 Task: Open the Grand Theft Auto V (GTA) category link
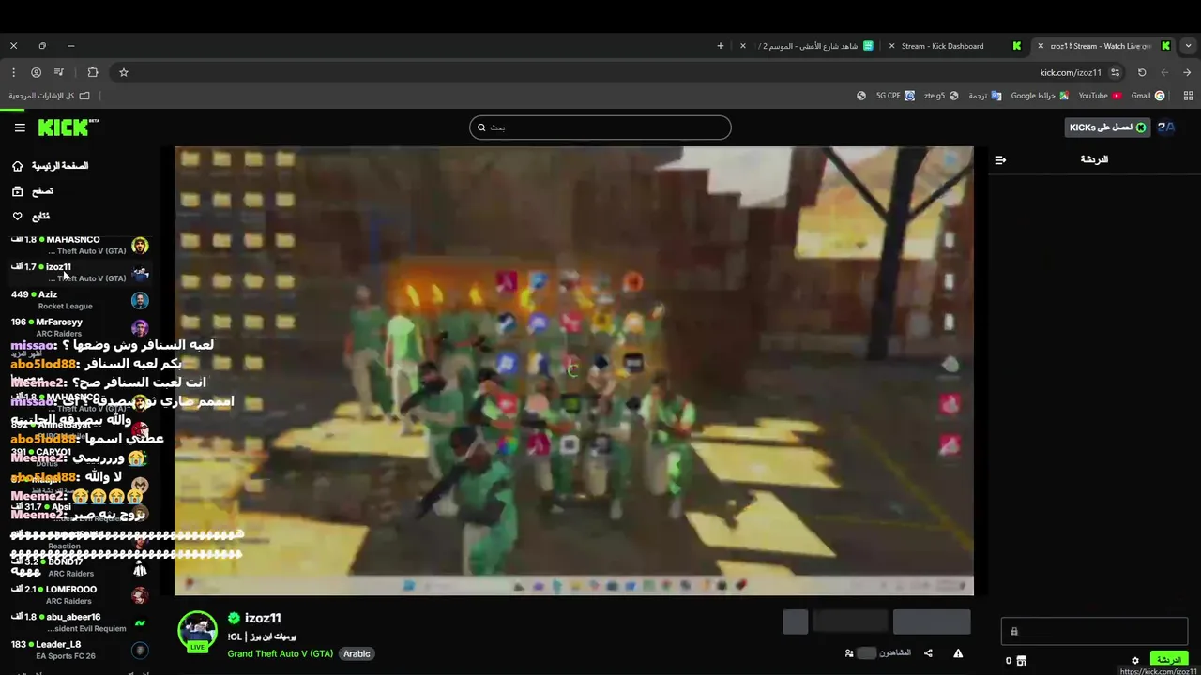point(280,653)
